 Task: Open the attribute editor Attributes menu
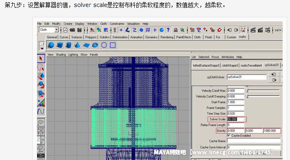click(x=228, y=57)
